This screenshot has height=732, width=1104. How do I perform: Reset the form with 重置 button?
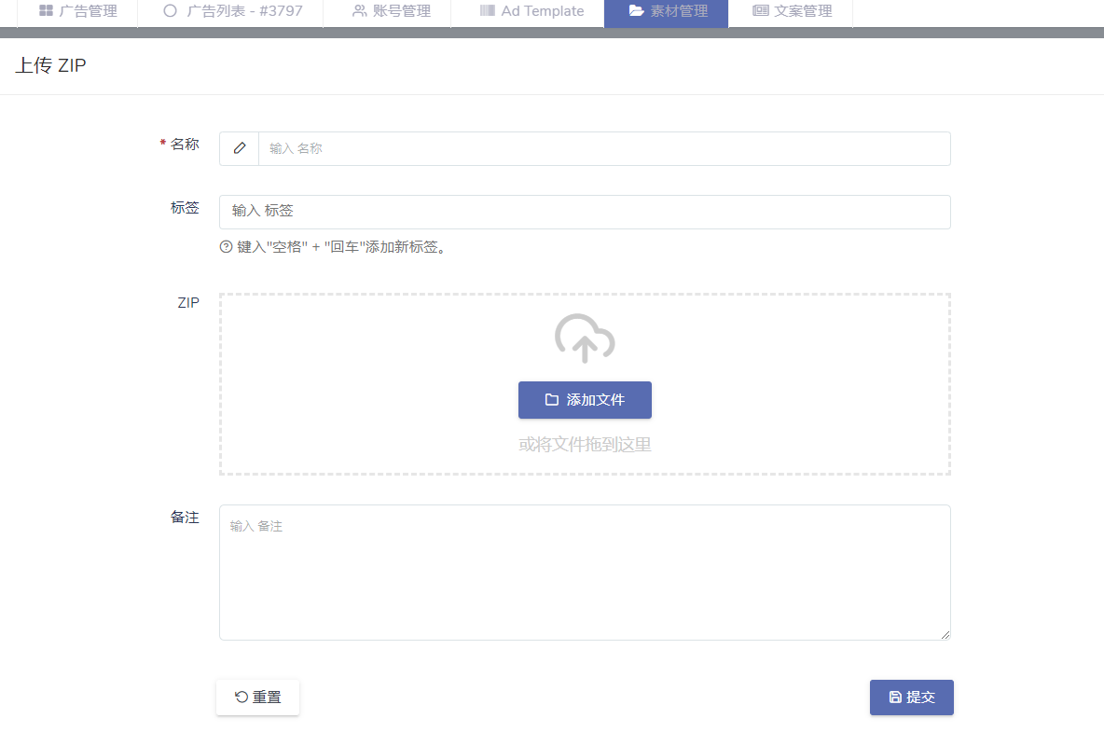tap(257, 697)
